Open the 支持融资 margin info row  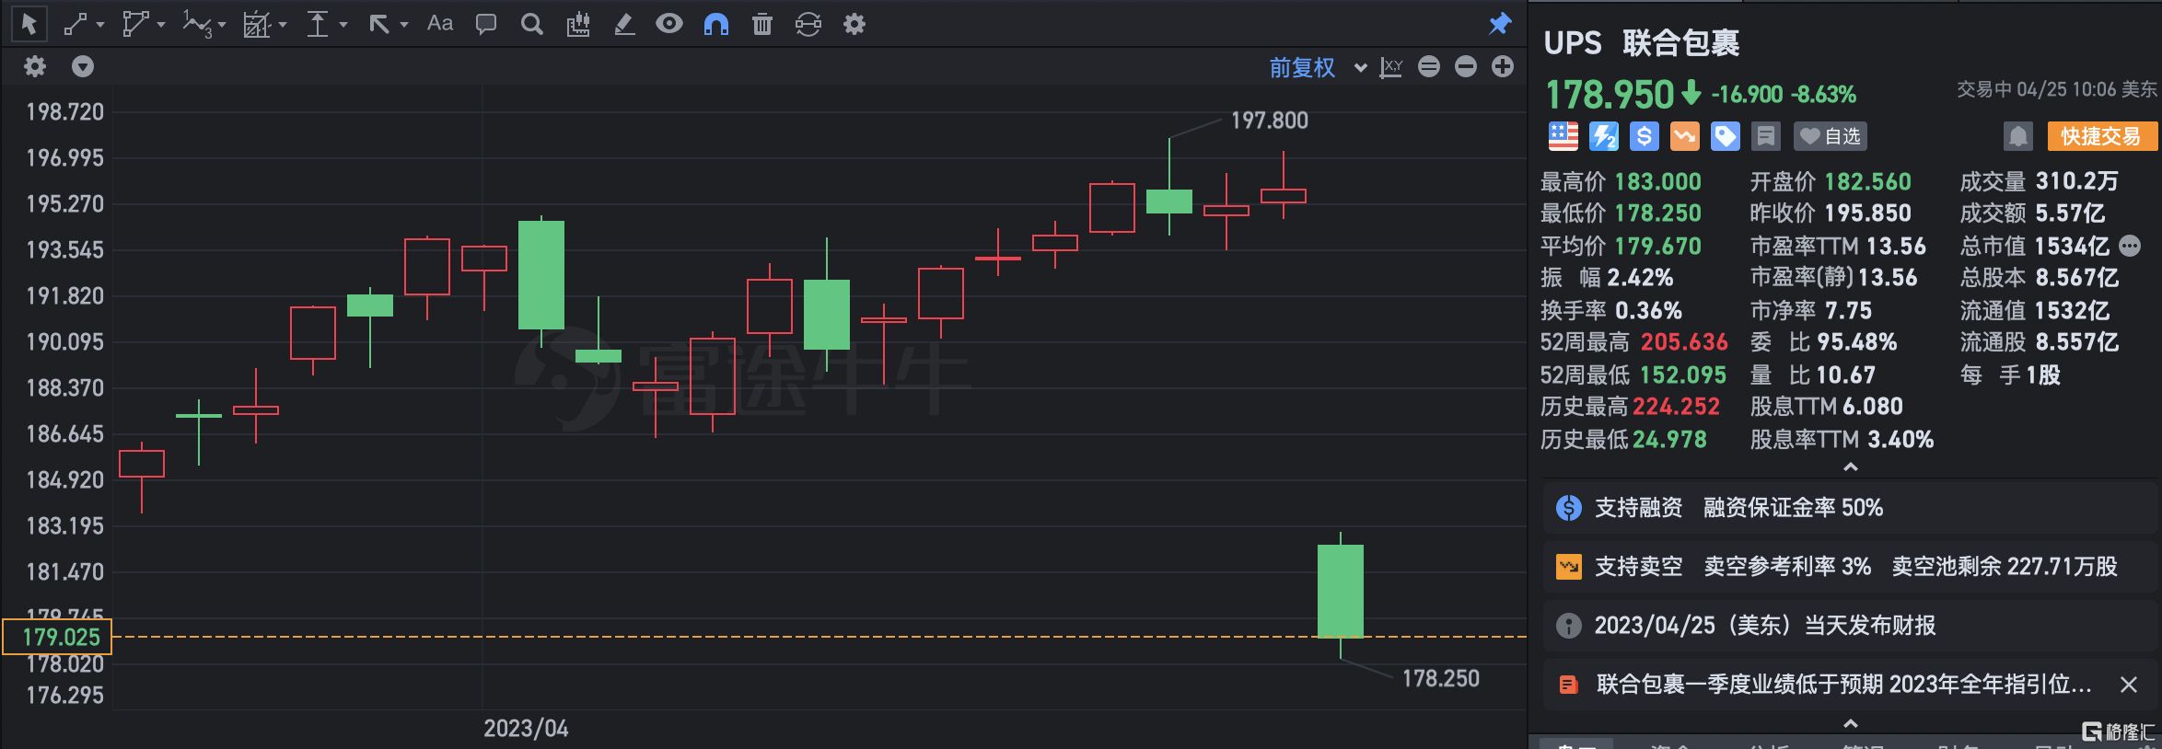[1851, 508]
